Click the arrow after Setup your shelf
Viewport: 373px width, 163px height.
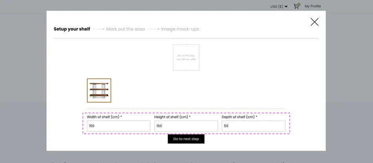[98, 29]
